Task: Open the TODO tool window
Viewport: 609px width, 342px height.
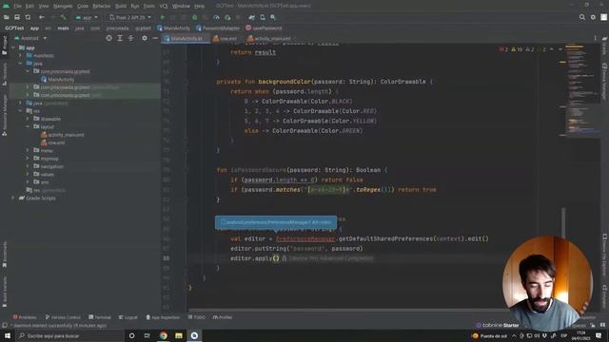Action: click(197, 317)
